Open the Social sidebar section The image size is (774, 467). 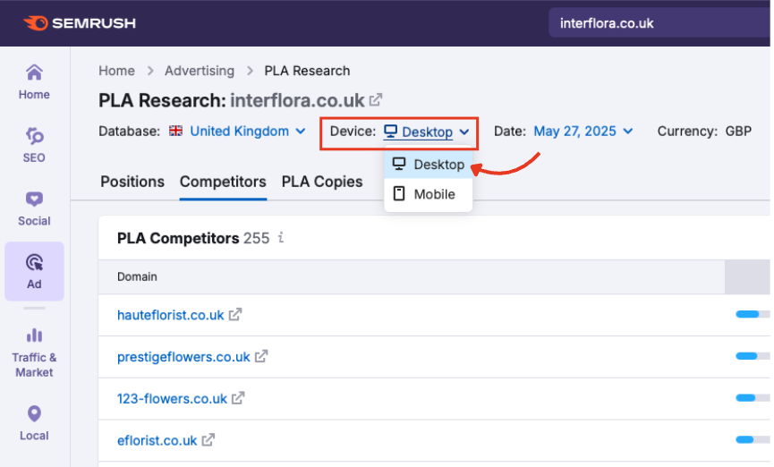pos(34,208)
